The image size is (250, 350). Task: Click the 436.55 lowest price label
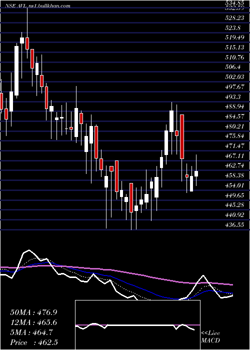pos(234,225)
